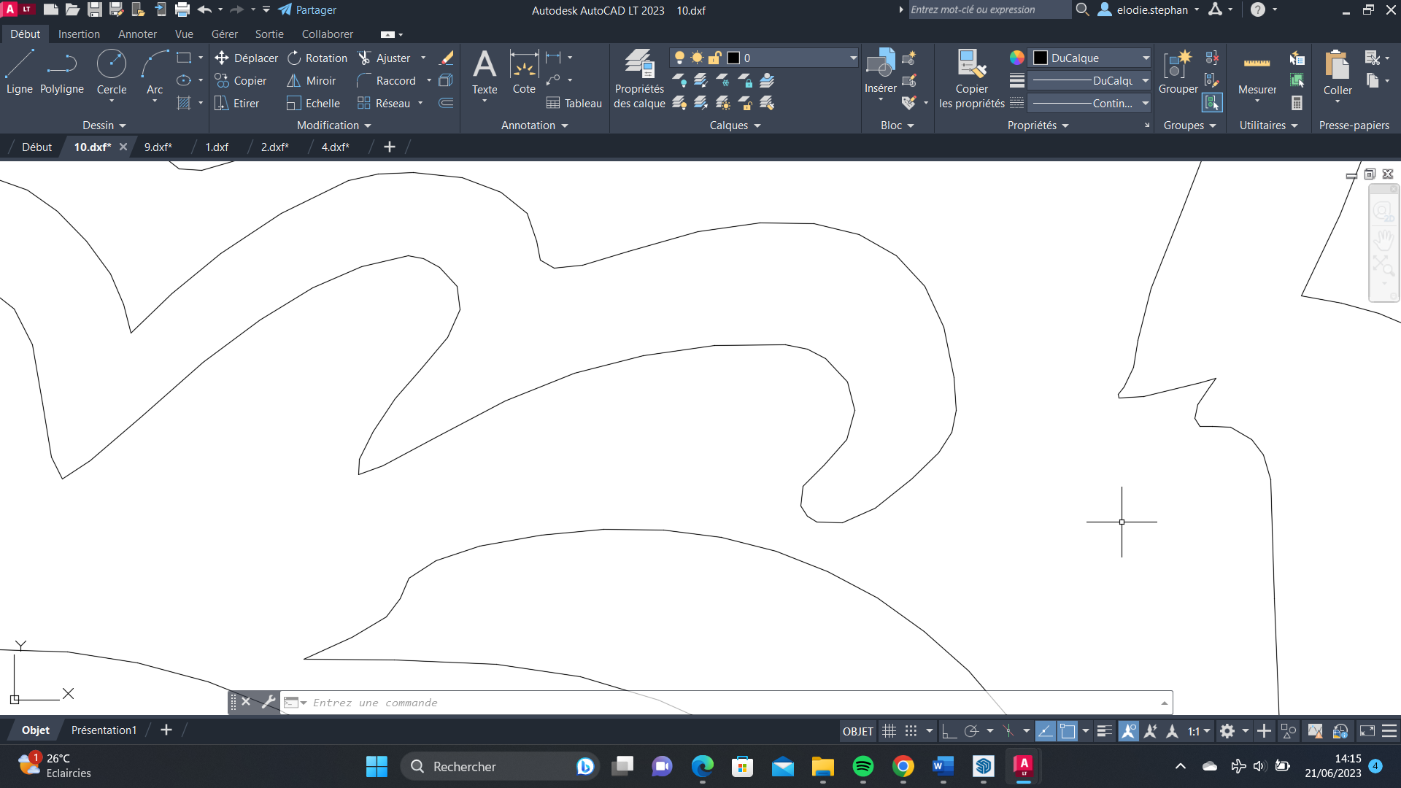
Task: Toggle snap mode in status bar
Action: pos(911,731)
